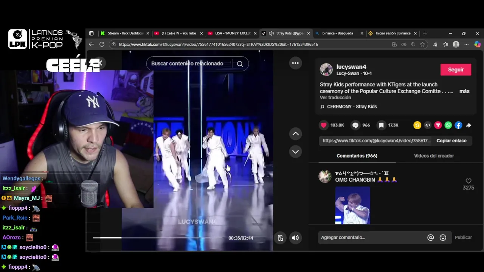Go to previous video with up chevron
Viewport: 484px width, 272px height.
pos(296,134)
